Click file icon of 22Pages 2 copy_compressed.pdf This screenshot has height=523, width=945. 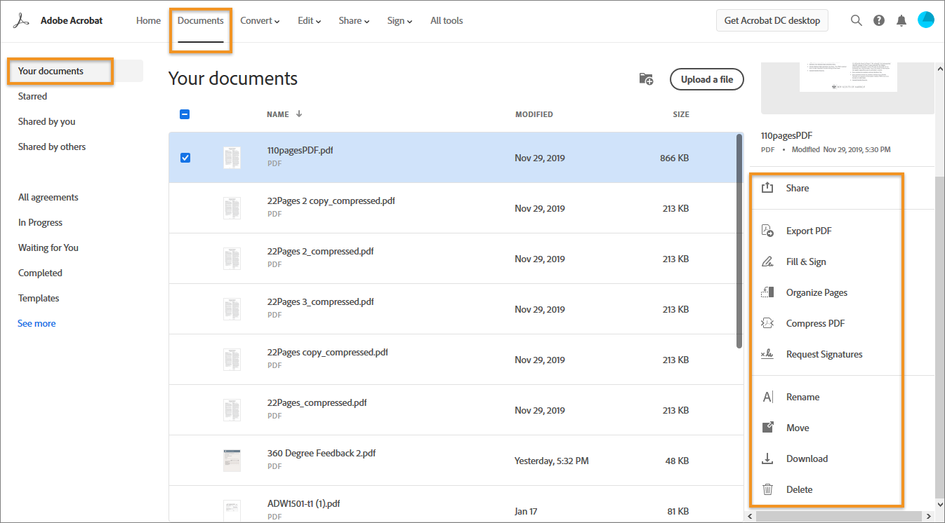pos(232,208)
